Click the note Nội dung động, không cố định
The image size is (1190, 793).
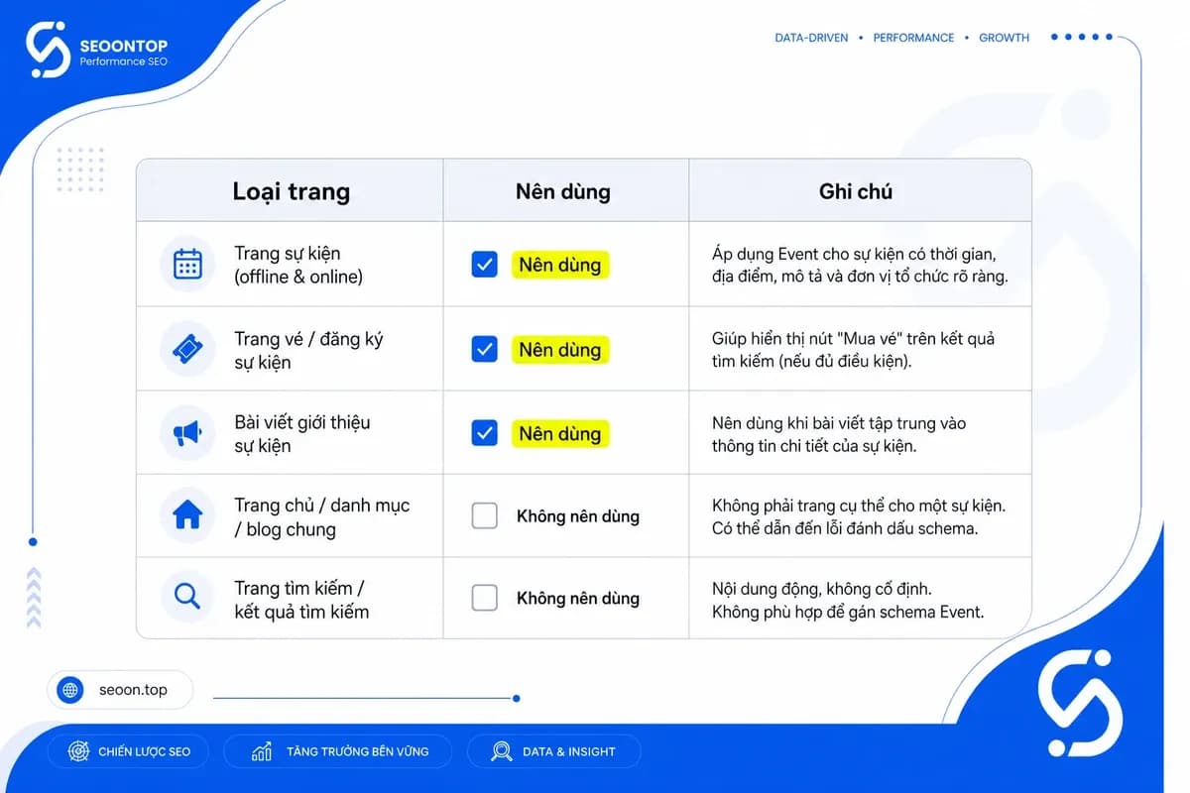(848, 600)
